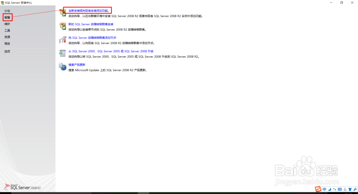358x194 pixels.
Task: Minimize the SQL Server 安装中心 window
Action: point(331,3)
